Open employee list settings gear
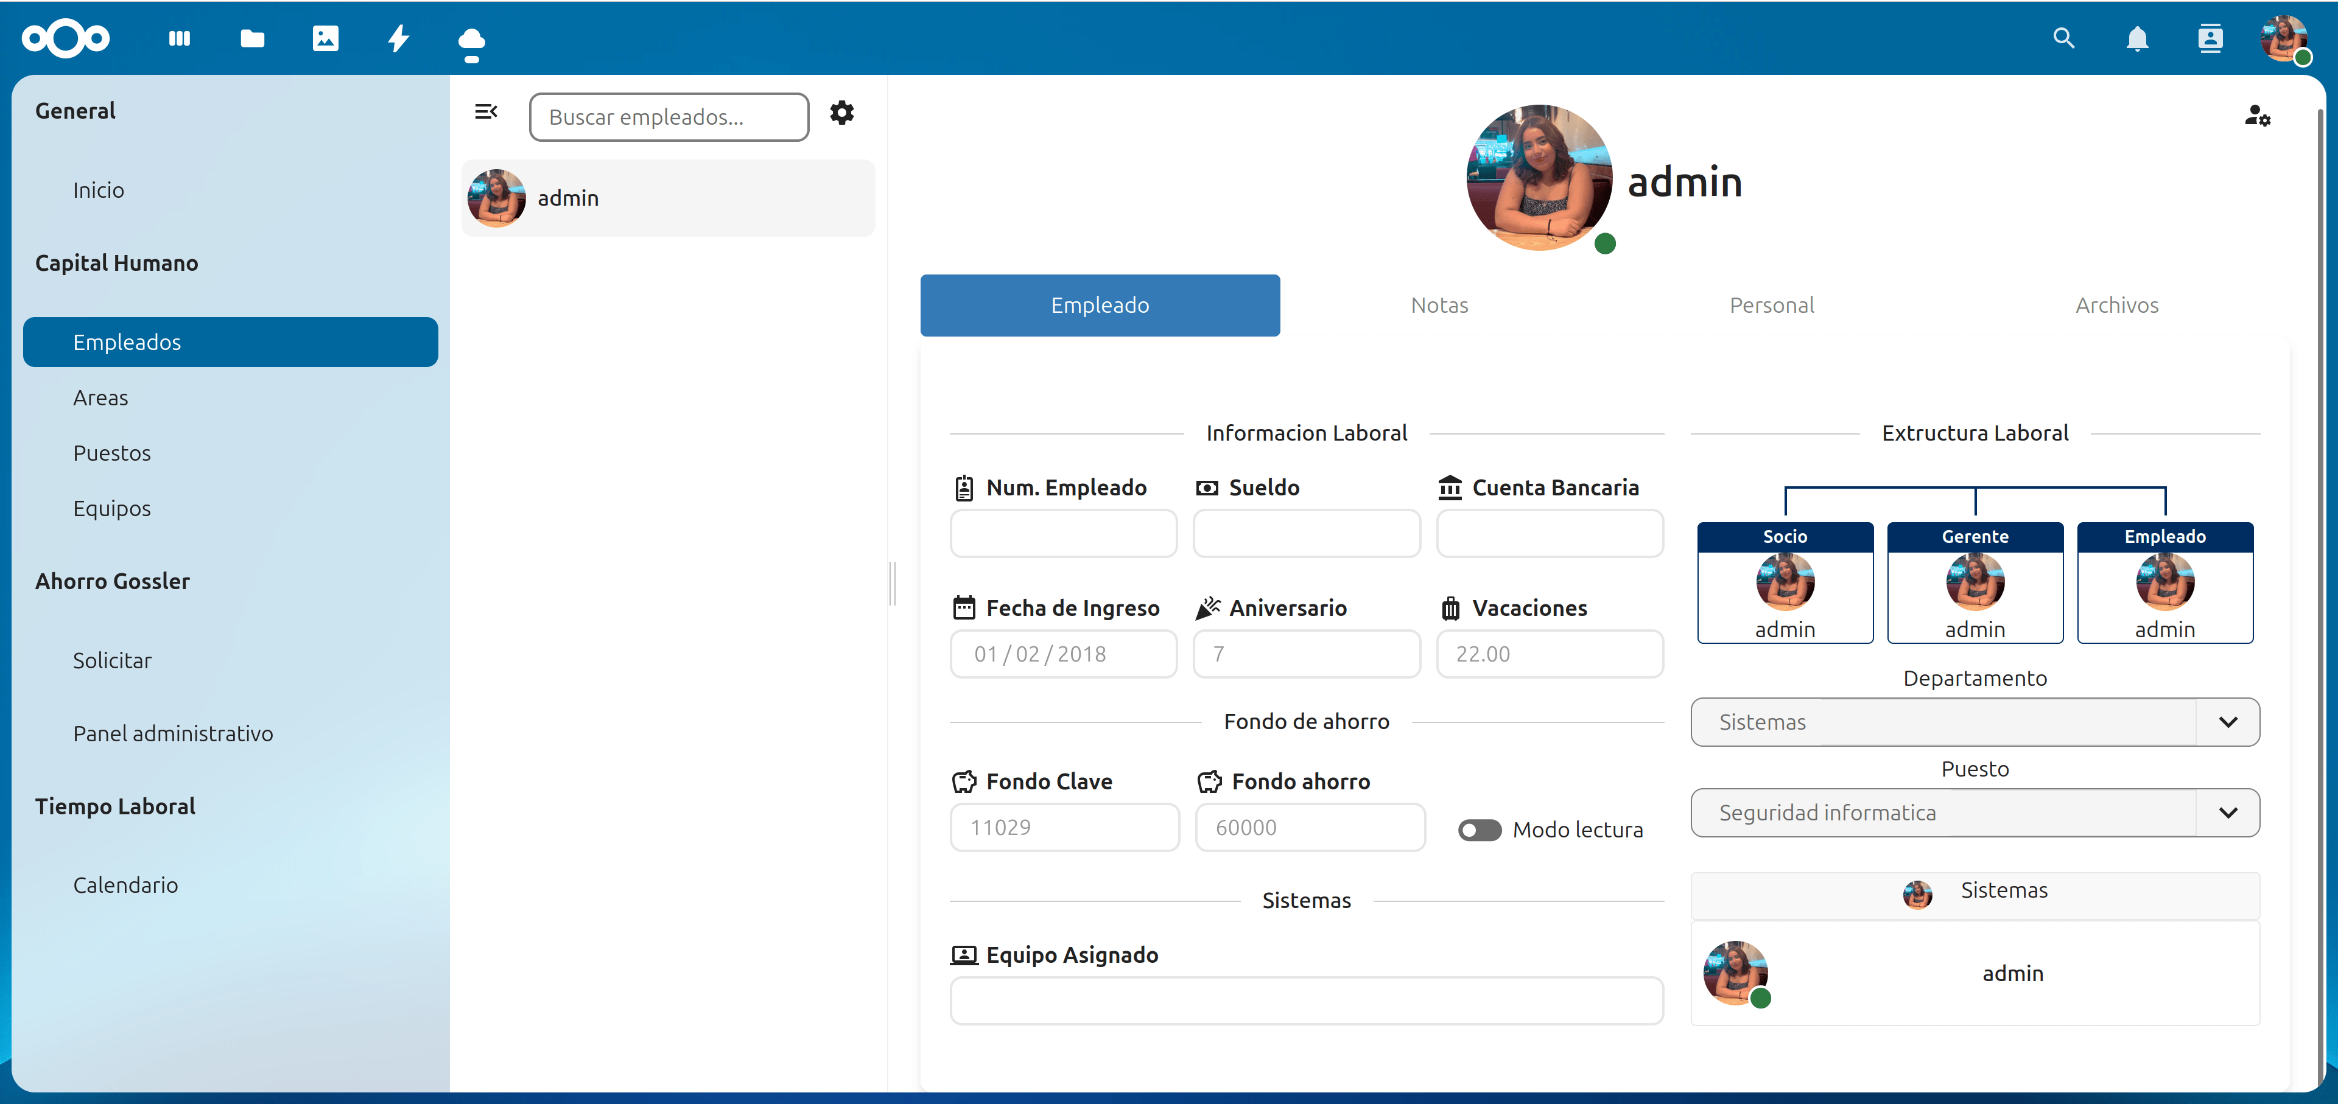Viewport: 2338px width, 1104px height. tap(841, 113)
